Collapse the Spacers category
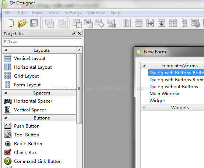 click(x=6, y=93)
